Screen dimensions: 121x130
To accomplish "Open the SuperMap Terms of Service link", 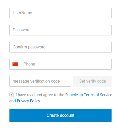I will 89,95.
